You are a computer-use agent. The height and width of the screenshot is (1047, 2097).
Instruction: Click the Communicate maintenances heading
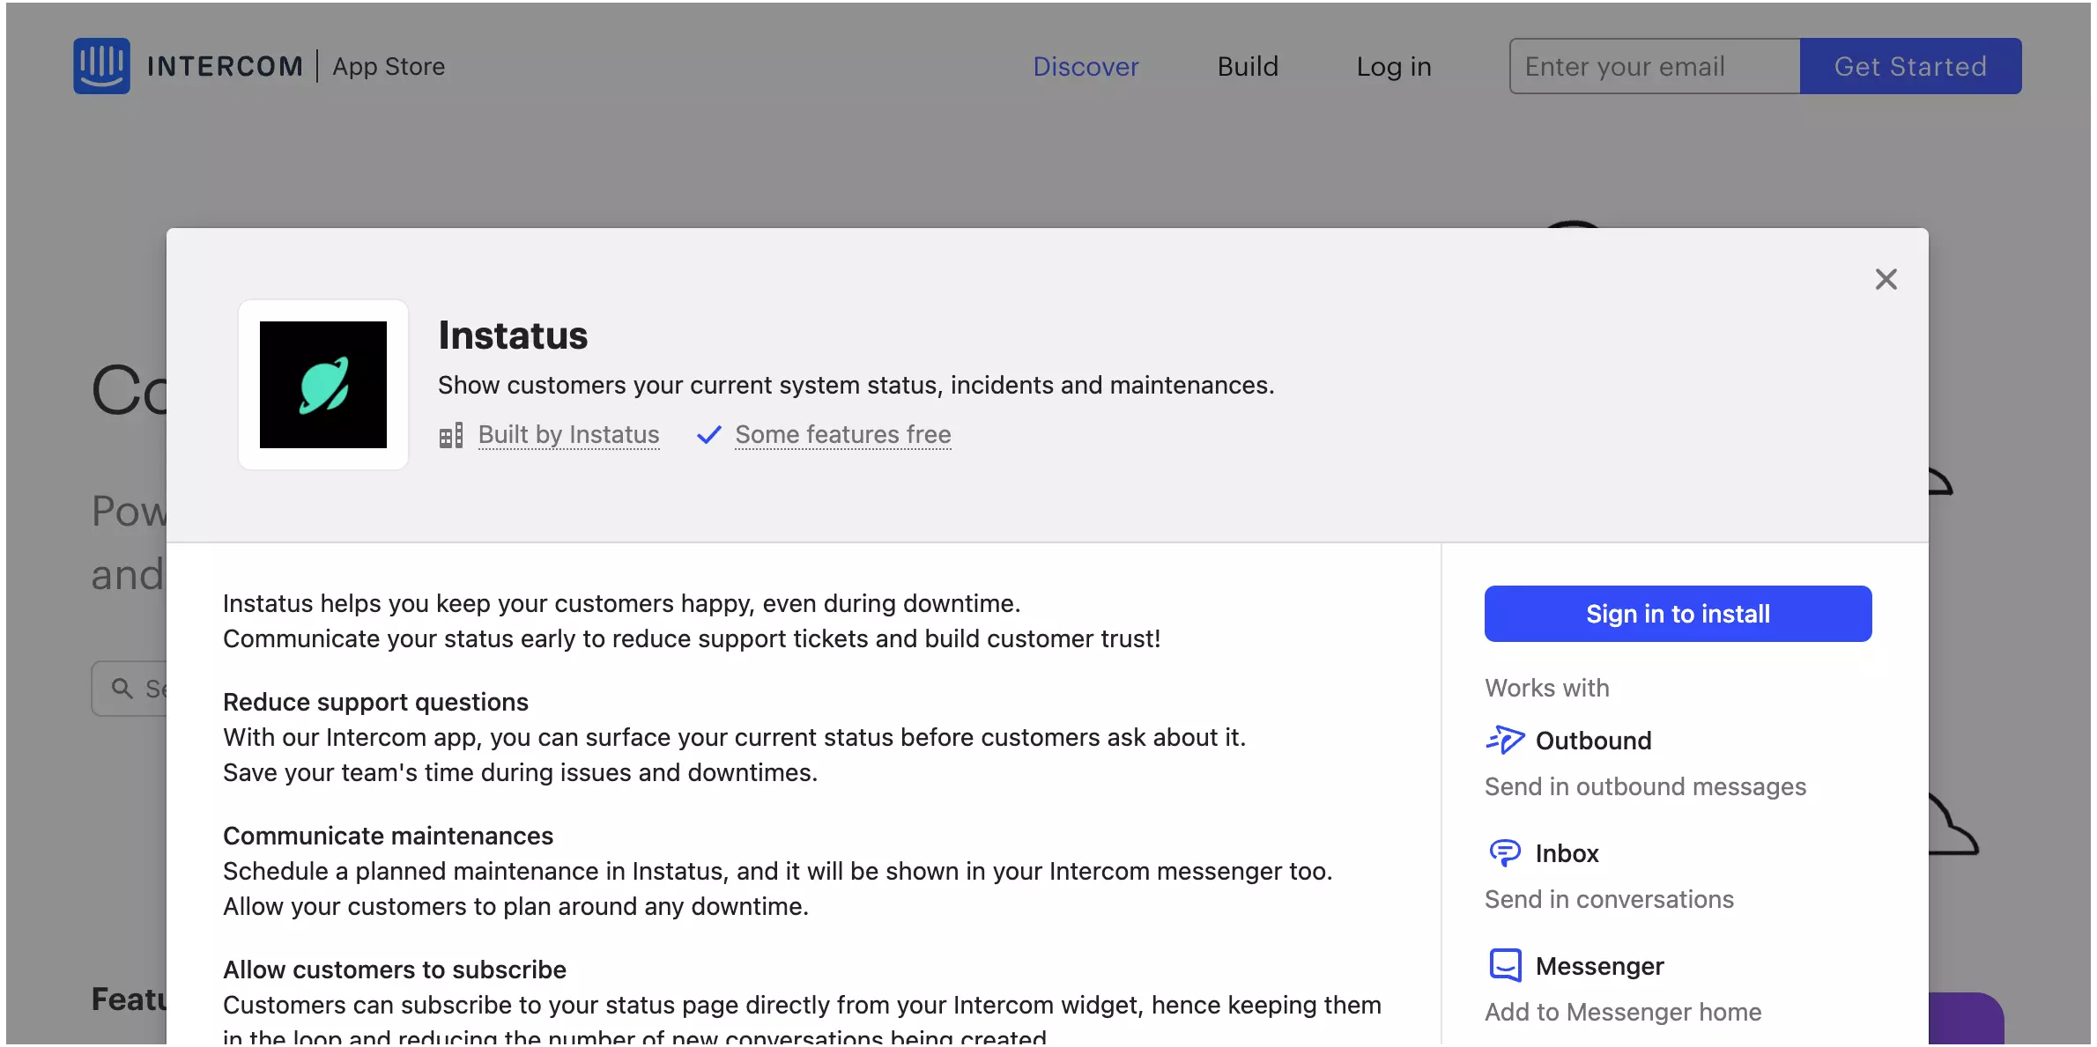point(388,836)
